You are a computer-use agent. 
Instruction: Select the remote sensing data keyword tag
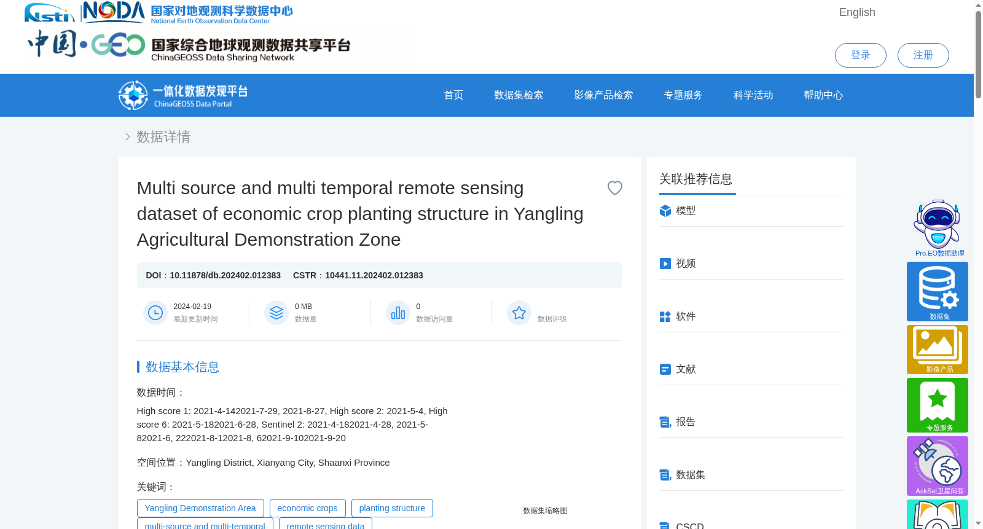pyautogui.click(x=326, y=524)
